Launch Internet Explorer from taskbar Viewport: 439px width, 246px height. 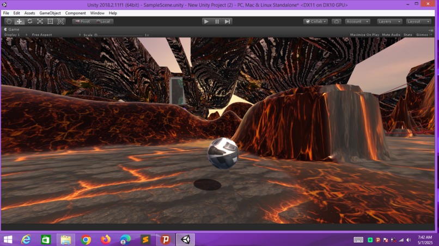(26, 239)
